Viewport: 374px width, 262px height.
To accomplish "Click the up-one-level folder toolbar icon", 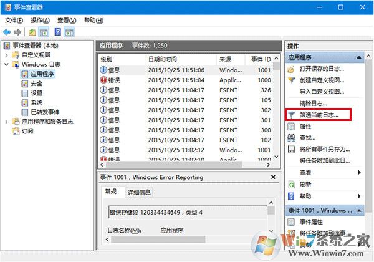I will (x=32, y=32).
